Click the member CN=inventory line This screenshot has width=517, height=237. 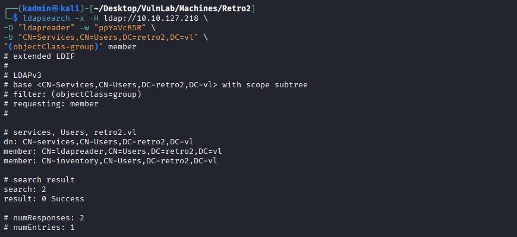(111, 161)
